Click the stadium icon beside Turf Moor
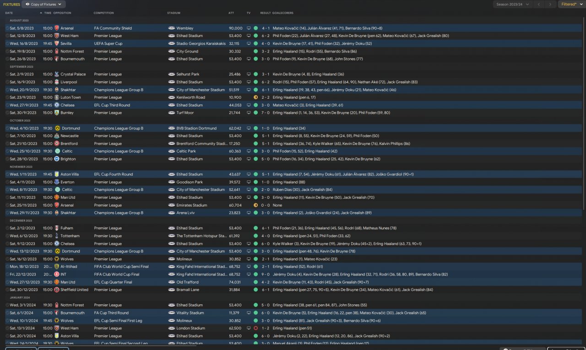586x350 pixels. [x=172, y=112]
